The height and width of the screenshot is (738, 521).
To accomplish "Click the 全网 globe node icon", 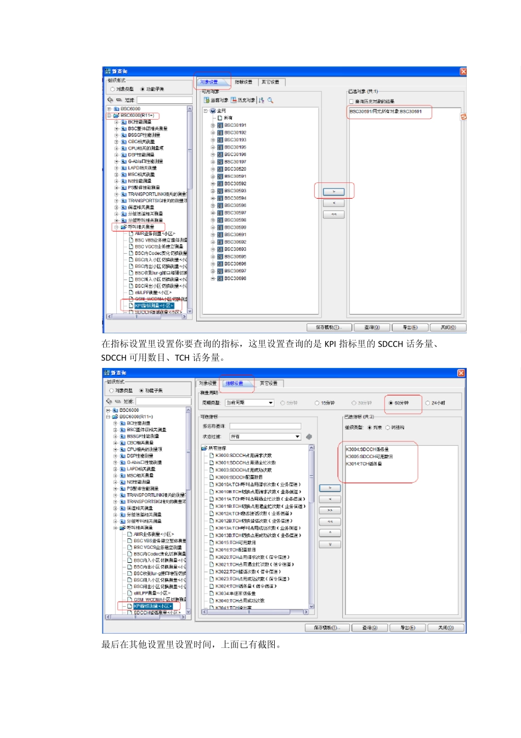I will (x=213, y=111).
